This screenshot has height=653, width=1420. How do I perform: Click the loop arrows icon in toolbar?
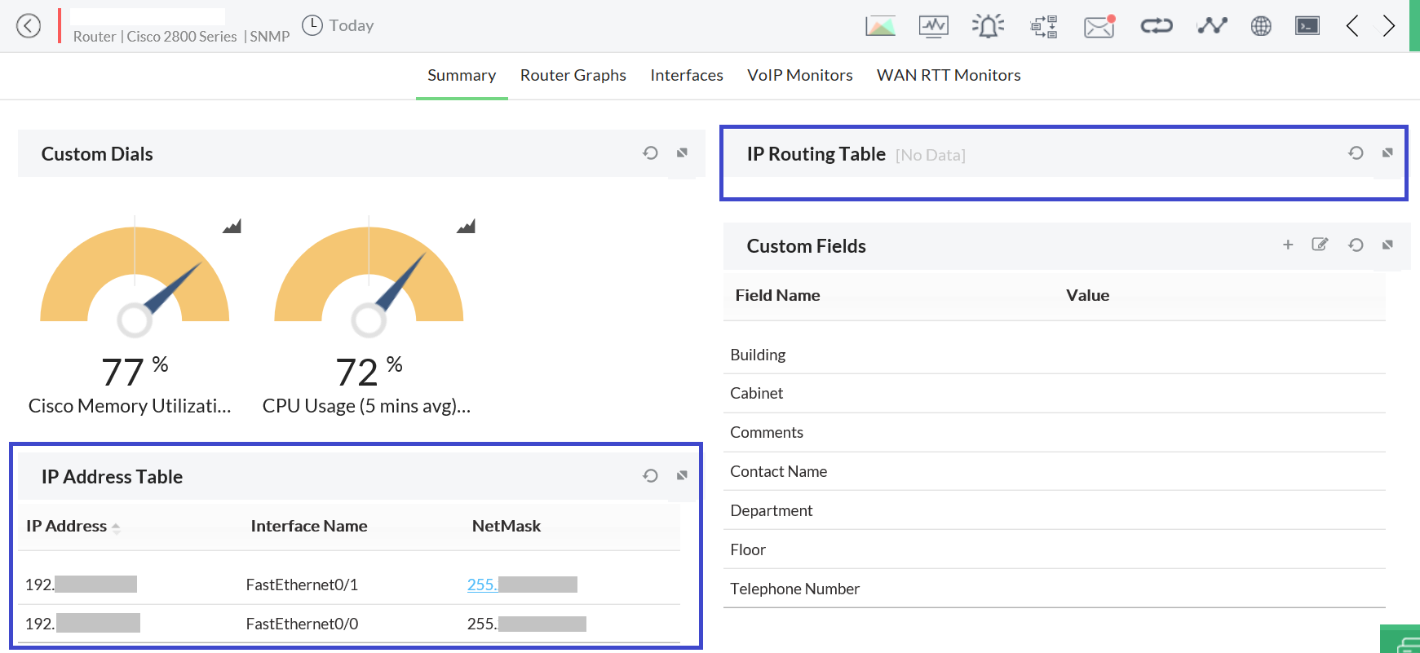pos(1156,26)
